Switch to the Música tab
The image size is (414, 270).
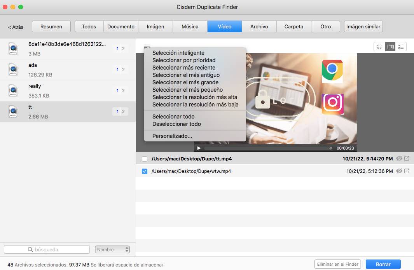(190, 26)
